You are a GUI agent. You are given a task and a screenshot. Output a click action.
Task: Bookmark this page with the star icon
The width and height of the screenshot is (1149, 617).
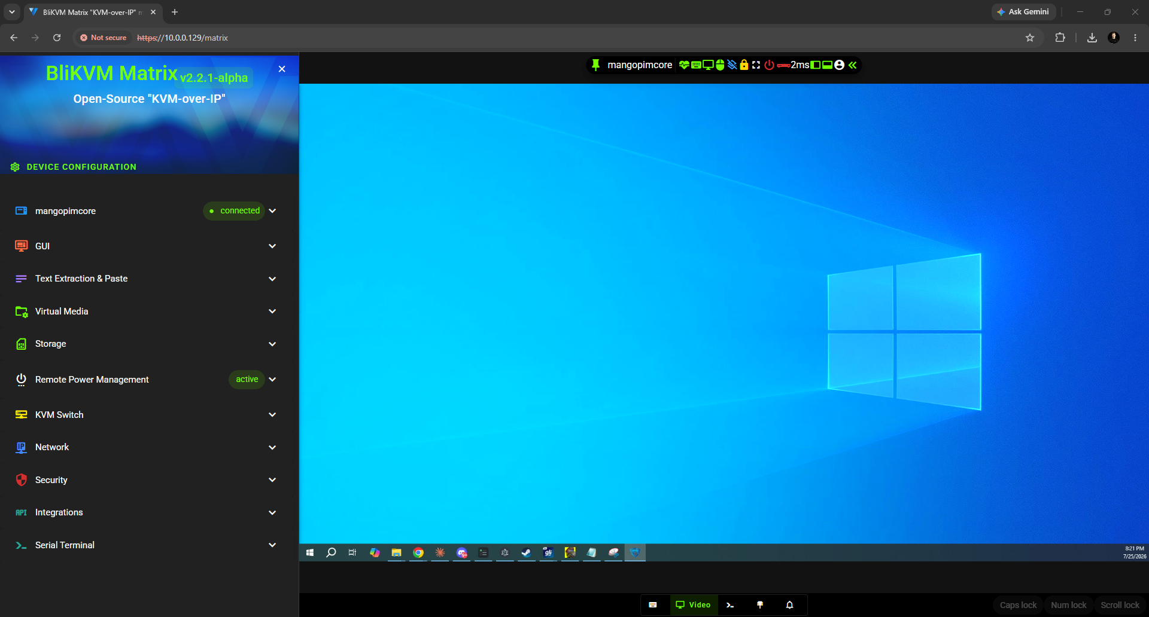(x=1030, y=38)
